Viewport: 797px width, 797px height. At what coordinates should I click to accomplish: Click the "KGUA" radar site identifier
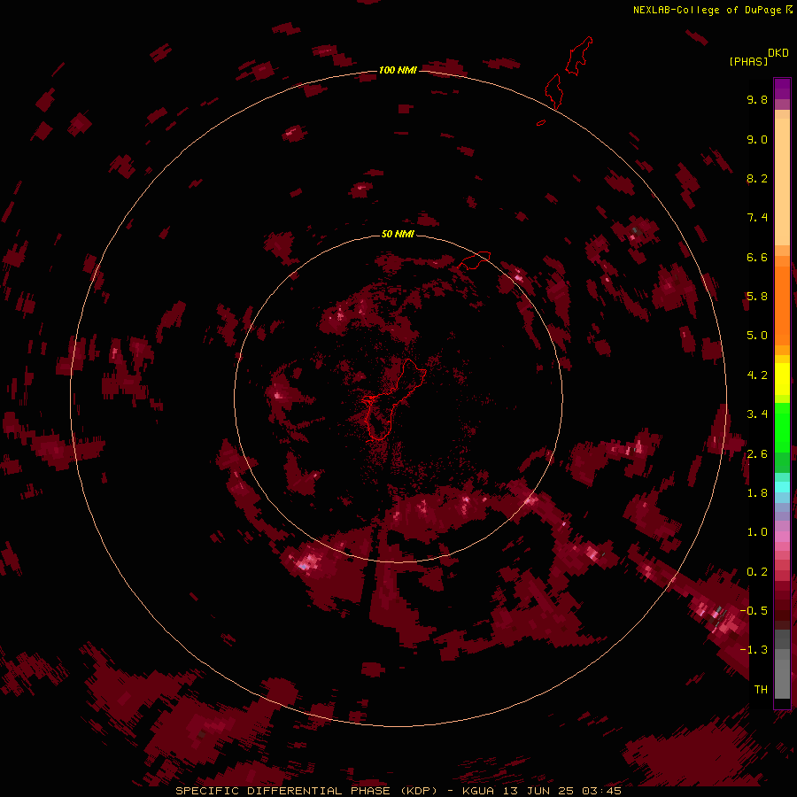[480, 791]
